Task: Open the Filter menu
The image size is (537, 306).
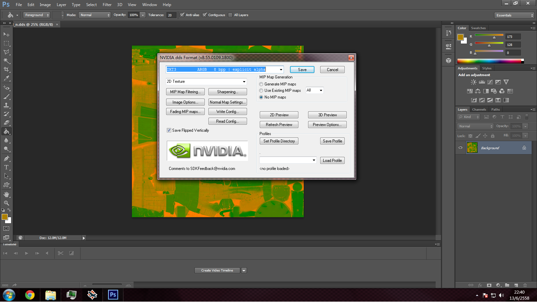Action: [107, 5]
